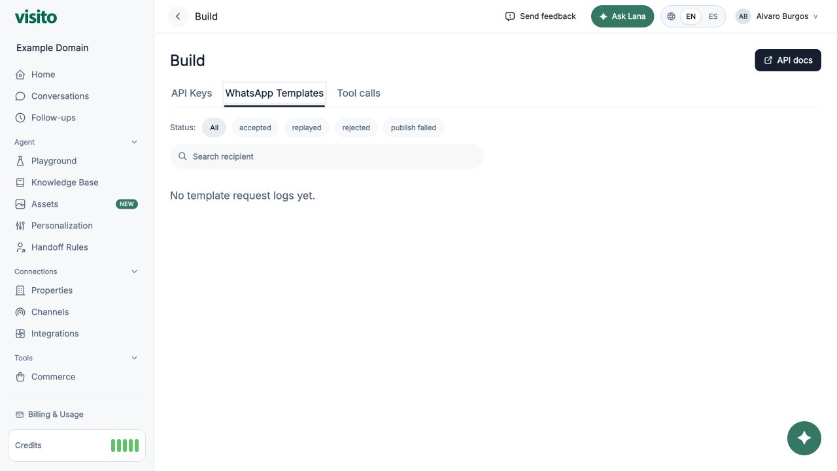Switch language to EN
The height and width of the screenshot is (471, 837).
(691, 16)
